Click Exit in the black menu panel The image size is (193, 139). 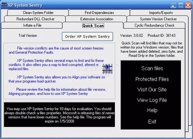coord(152,121)
